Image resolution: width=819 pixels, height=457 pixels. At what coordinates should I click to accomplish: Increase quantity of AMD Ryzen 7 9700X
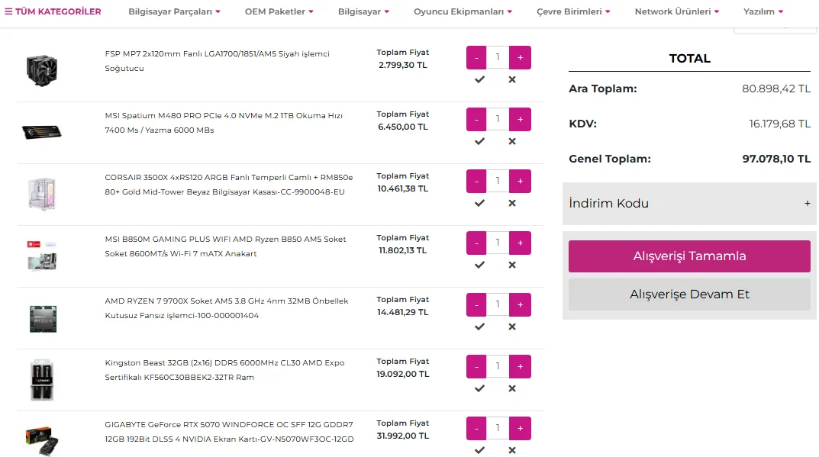[x=521, y=304]
